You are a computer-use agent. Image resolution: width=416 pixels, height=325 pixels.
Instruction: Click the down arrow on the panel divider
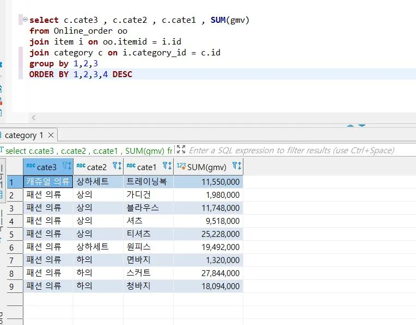tap(362, 126)
